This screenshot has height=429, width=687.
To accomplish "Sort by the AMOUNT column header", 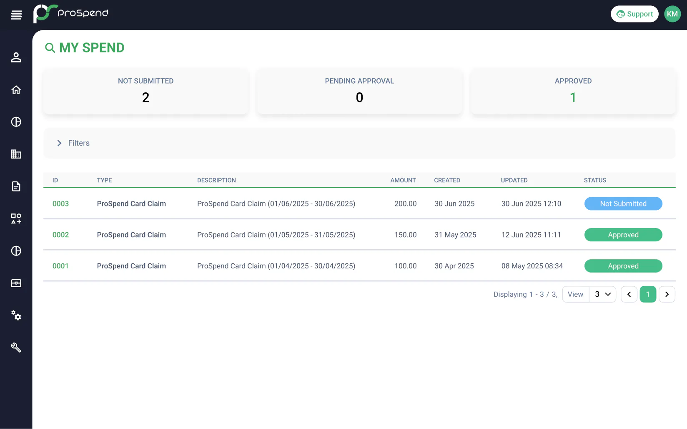I will pyautogui.click(x=403, y=181).
